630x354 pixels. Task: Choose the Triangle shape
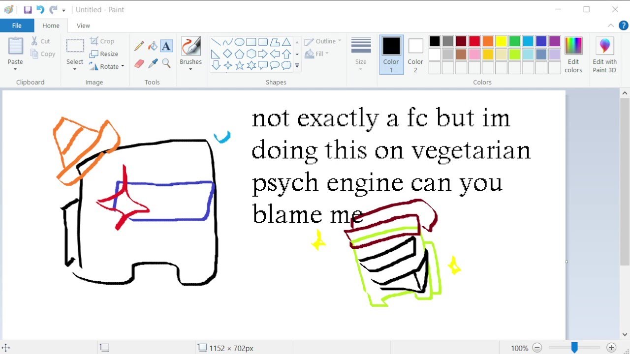click(286, 42)
